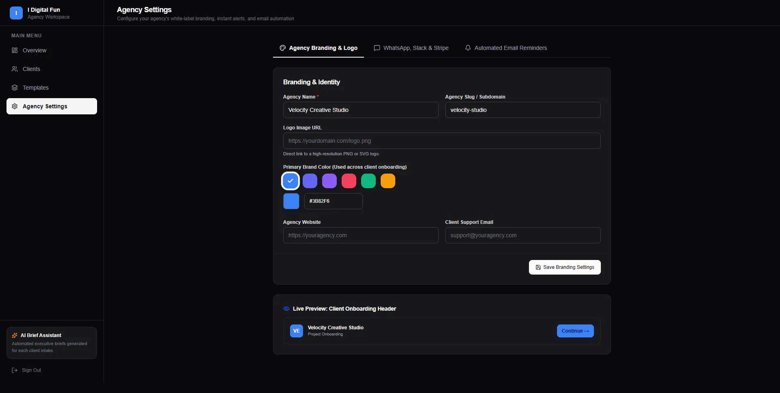780x393 pixels.
Task: Click the floppy disk icon on Save button
Action: [x=538, y=267]
